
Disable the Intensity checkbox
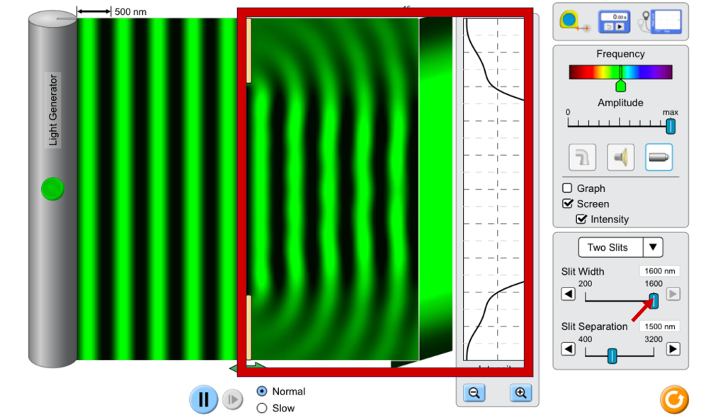point(581,220)
